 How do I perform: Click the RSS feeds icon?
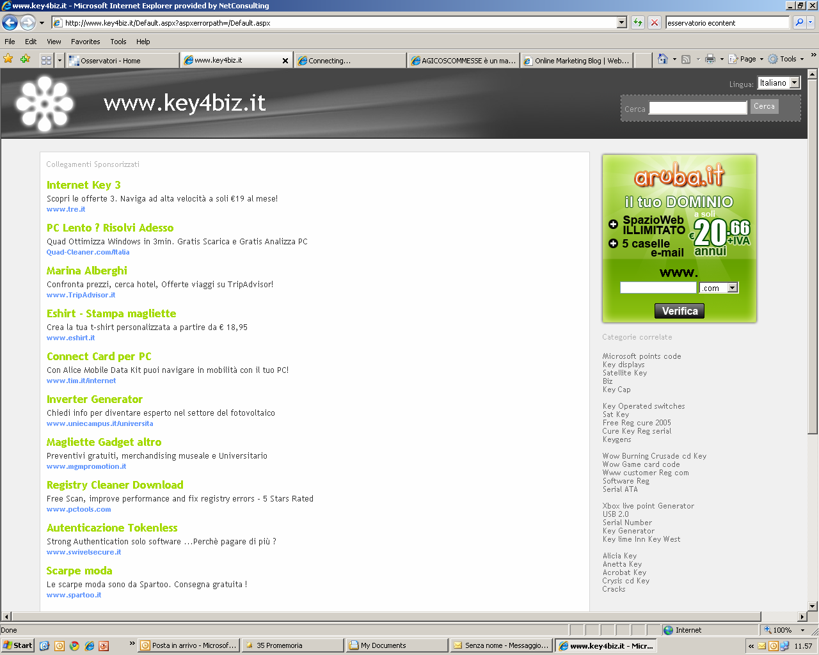point(686,59)
